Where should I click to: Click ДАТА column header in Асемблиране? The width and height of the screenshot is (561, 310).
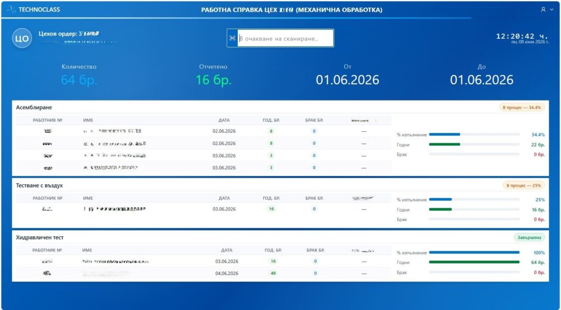(x=224, y=120)
